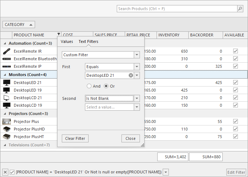
Task: Collapse the Automation group
Action: (5, 43)
